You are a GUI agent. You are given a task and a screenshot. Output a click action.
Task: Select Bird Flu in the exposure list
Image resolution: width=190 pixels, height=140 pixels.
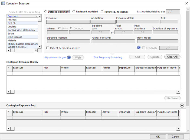22,23
